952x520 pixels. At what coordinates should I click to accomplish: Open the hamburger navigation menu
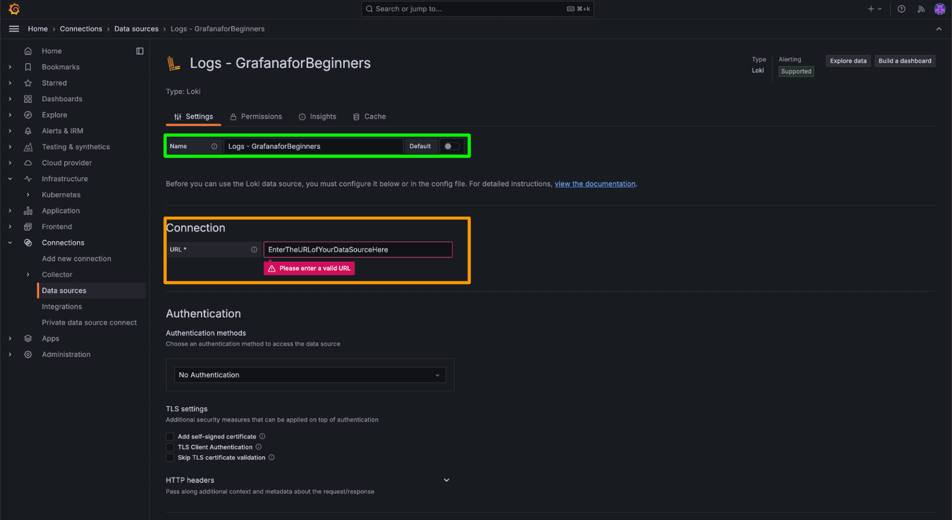tap(14, 29)
